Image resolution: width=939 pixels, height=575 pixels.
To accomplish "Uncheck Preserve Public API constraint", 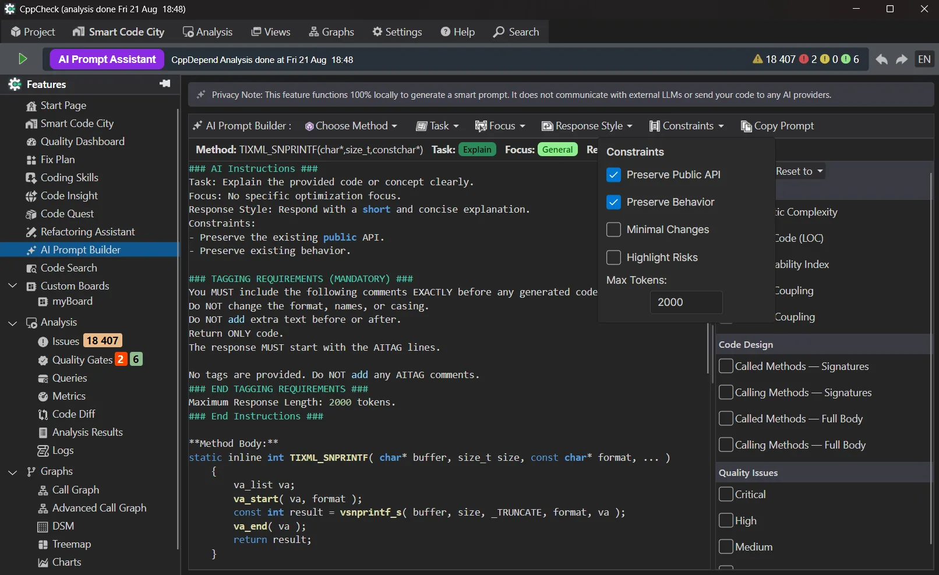I will pyautogui.click(x=613, y=175).
